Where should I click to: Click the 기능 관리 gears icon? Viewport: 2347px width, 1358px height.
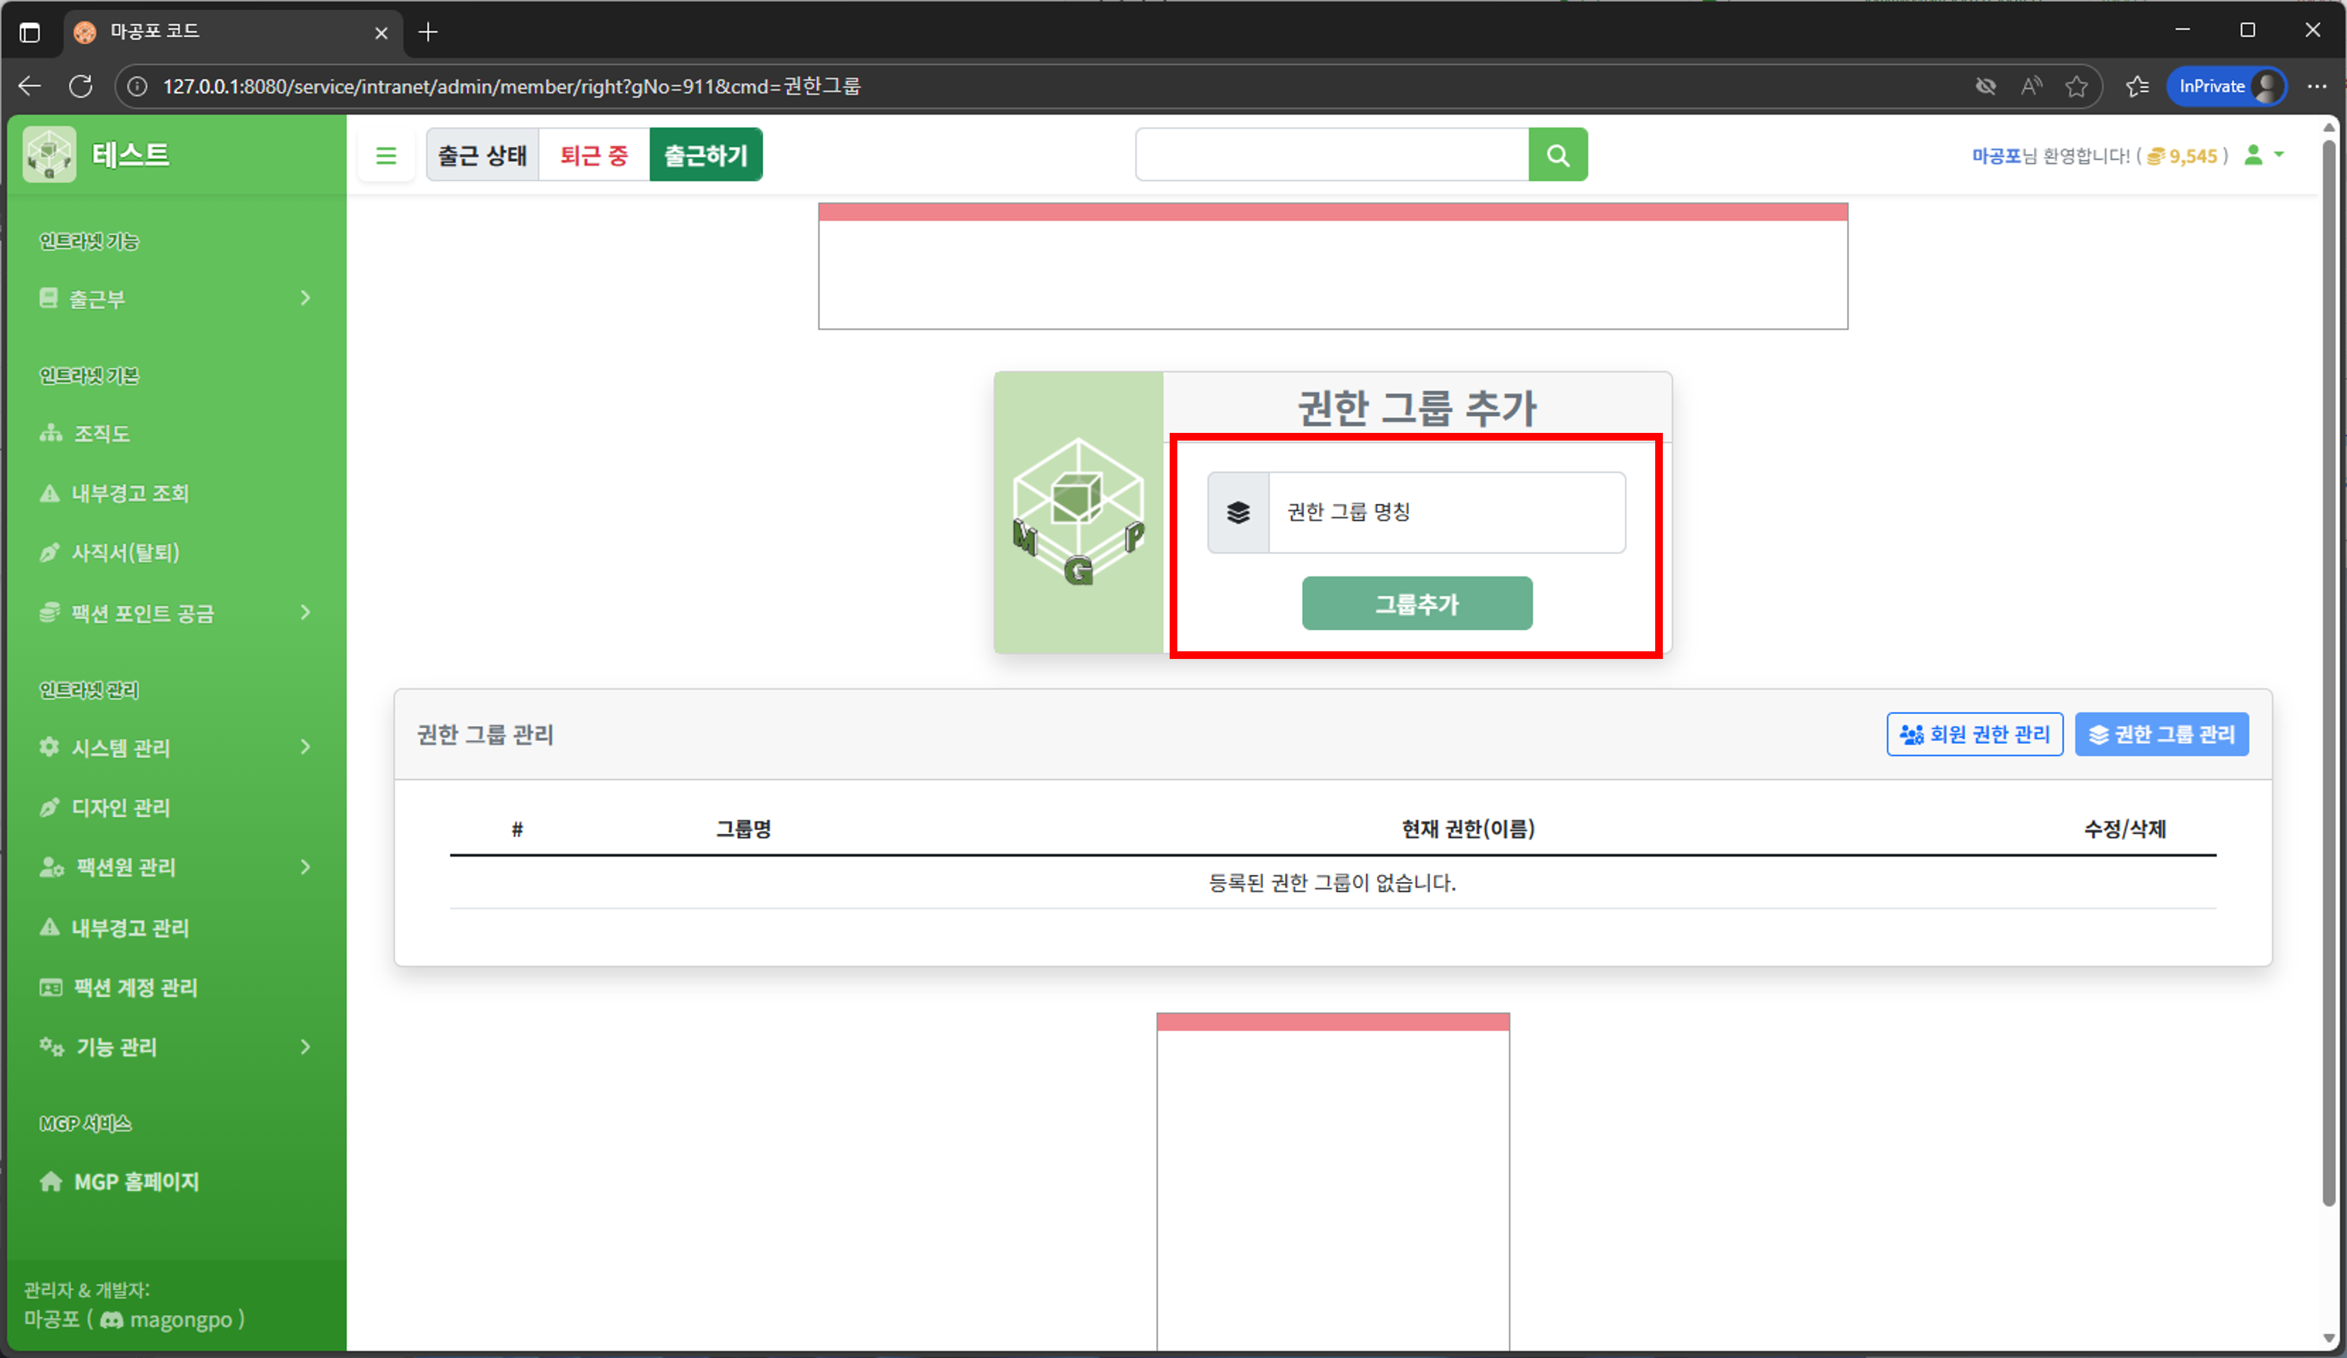pos(49,1047)
